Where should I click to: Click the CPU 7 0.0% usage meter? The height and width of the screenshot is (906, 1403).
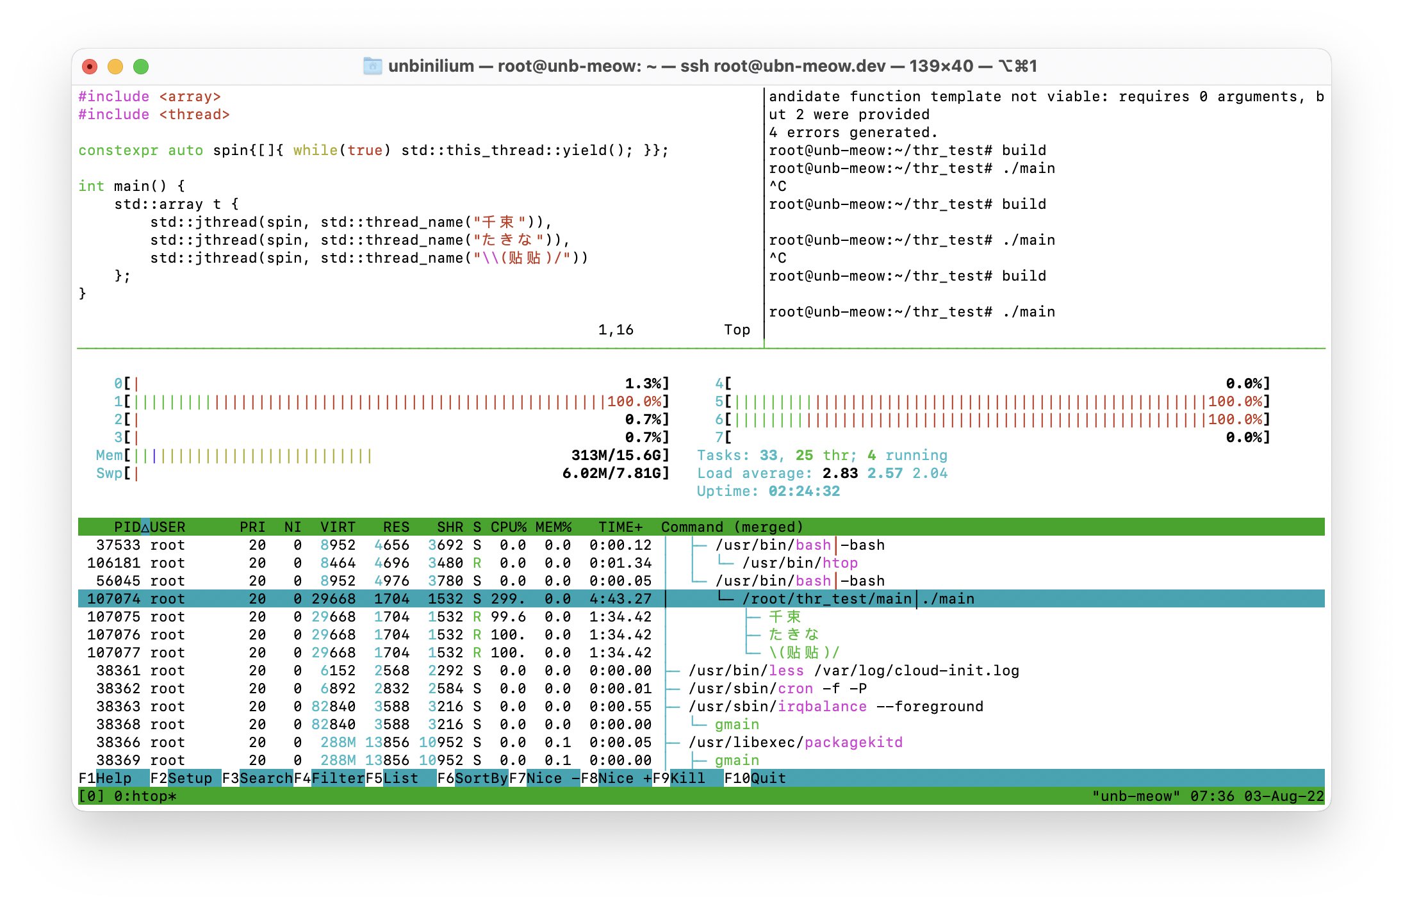point(992,437)
